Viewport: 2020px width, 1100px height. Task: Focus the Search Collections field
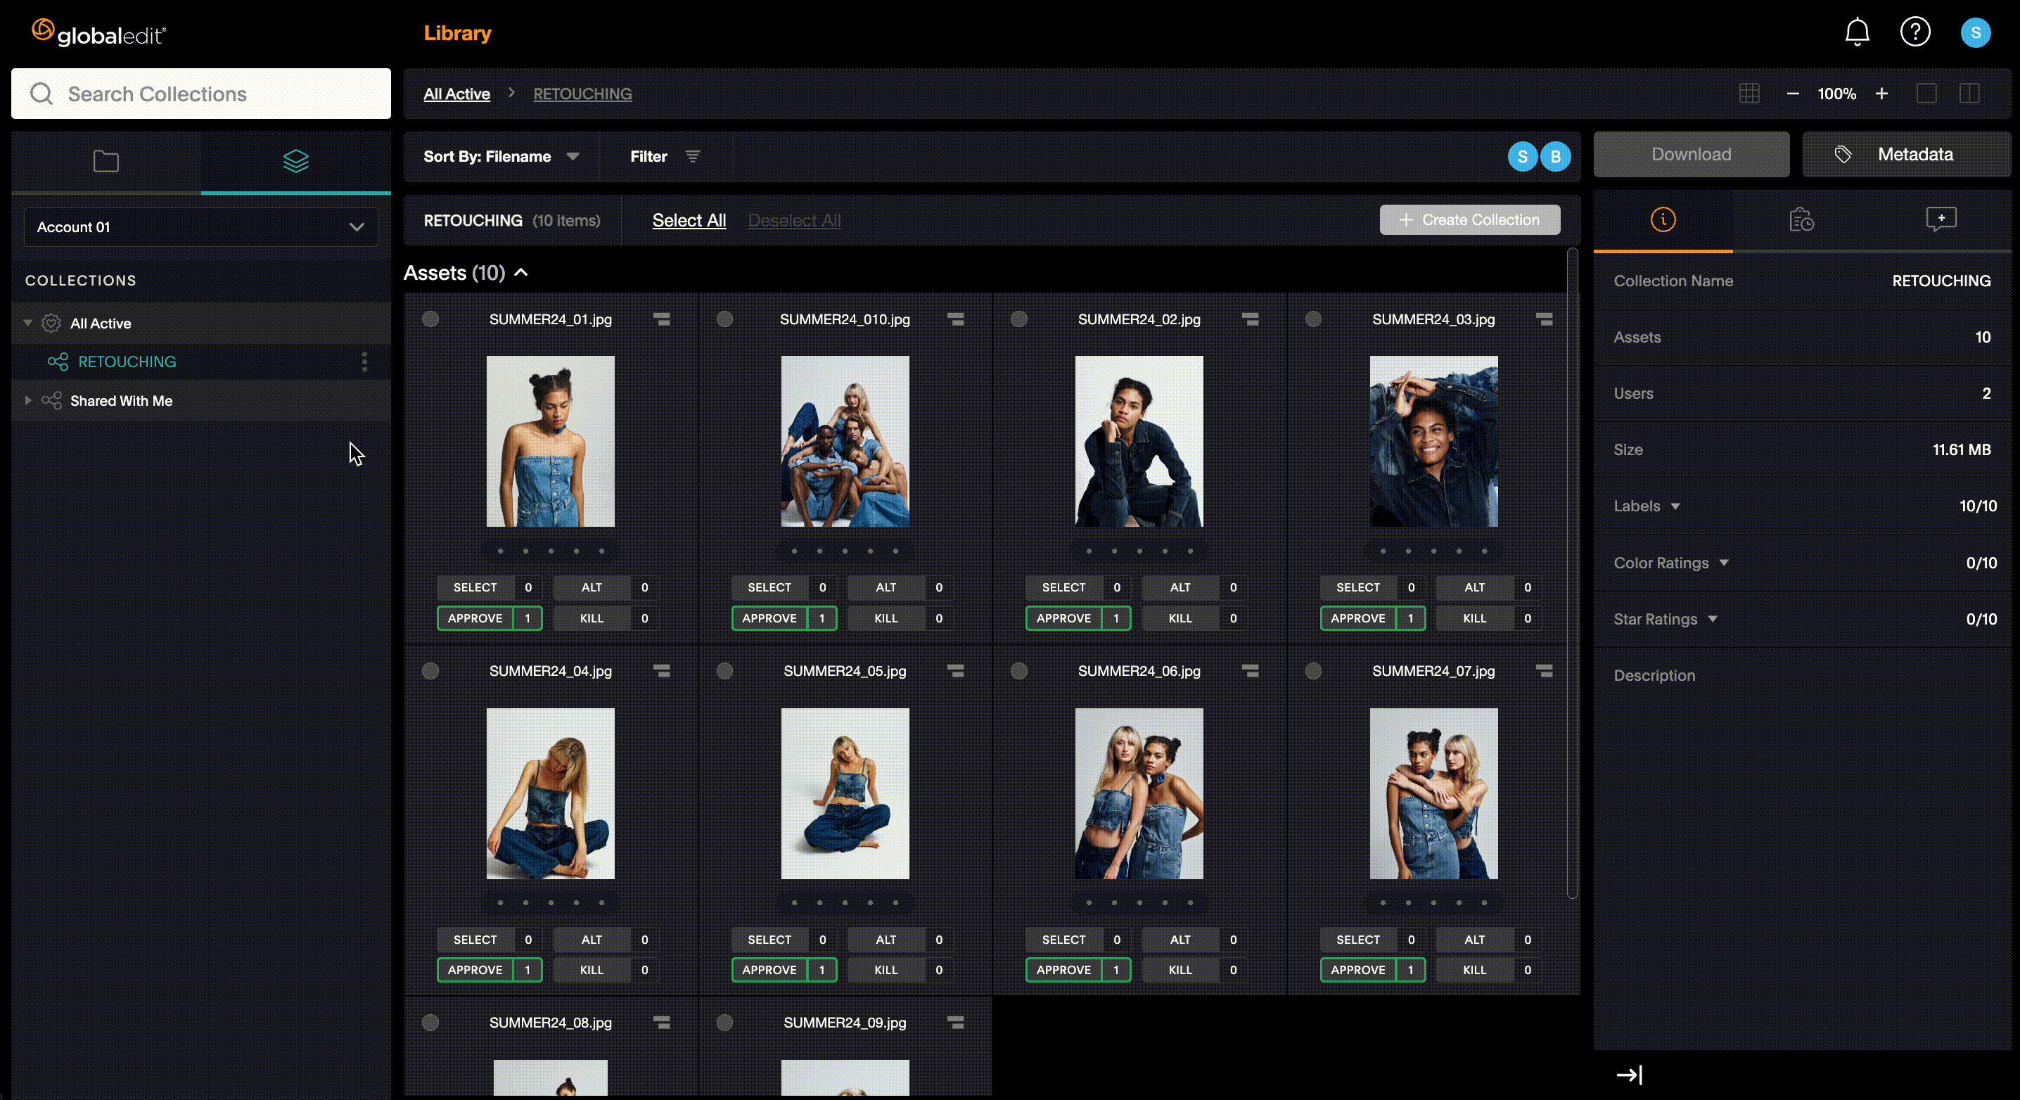pos(200,94)
